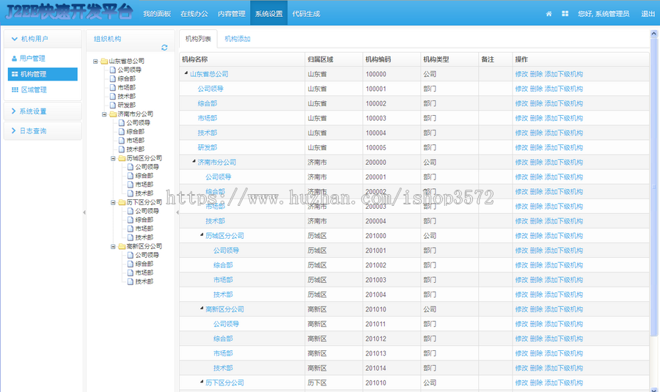The height and width of the screenshot is (392, 660).
Task: Click the home icon in top bar
Action: click(549, 14)
